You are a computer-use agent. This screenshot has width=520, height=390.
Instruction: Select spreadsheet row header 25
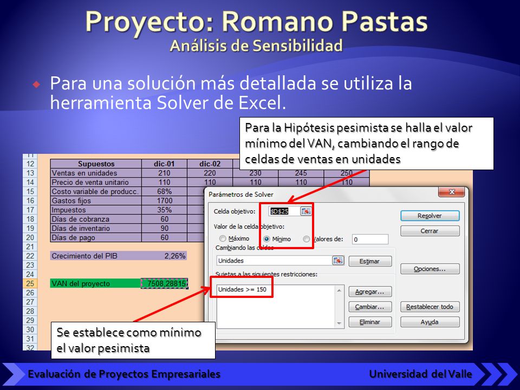tap(30, 283)
